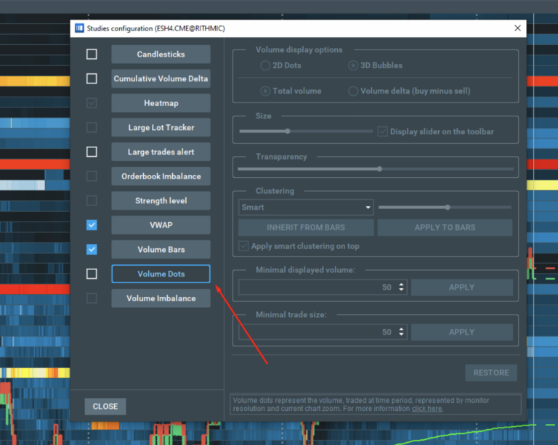
Task: Increase the Minimal displayed volume stepper
Action: pyautogui.click(x=401, y=284)
